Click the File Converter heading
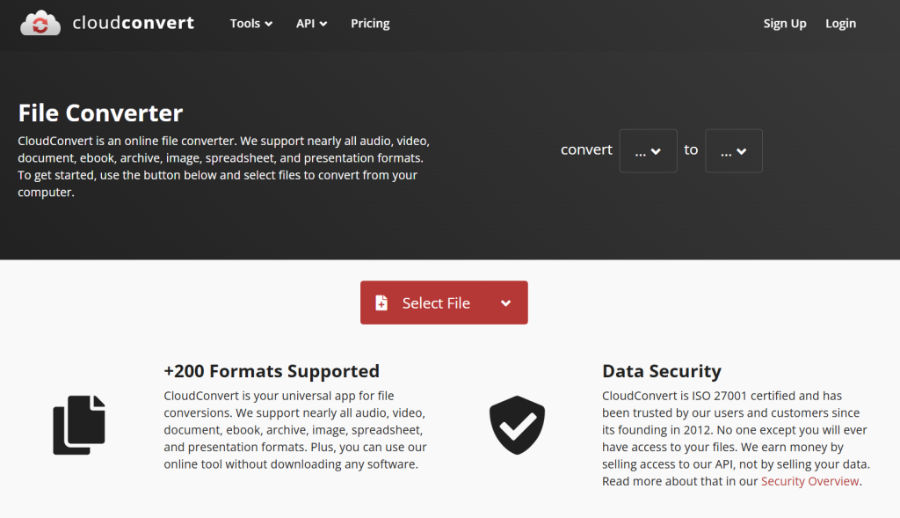 pyautogui.click(x=100, y=113)
